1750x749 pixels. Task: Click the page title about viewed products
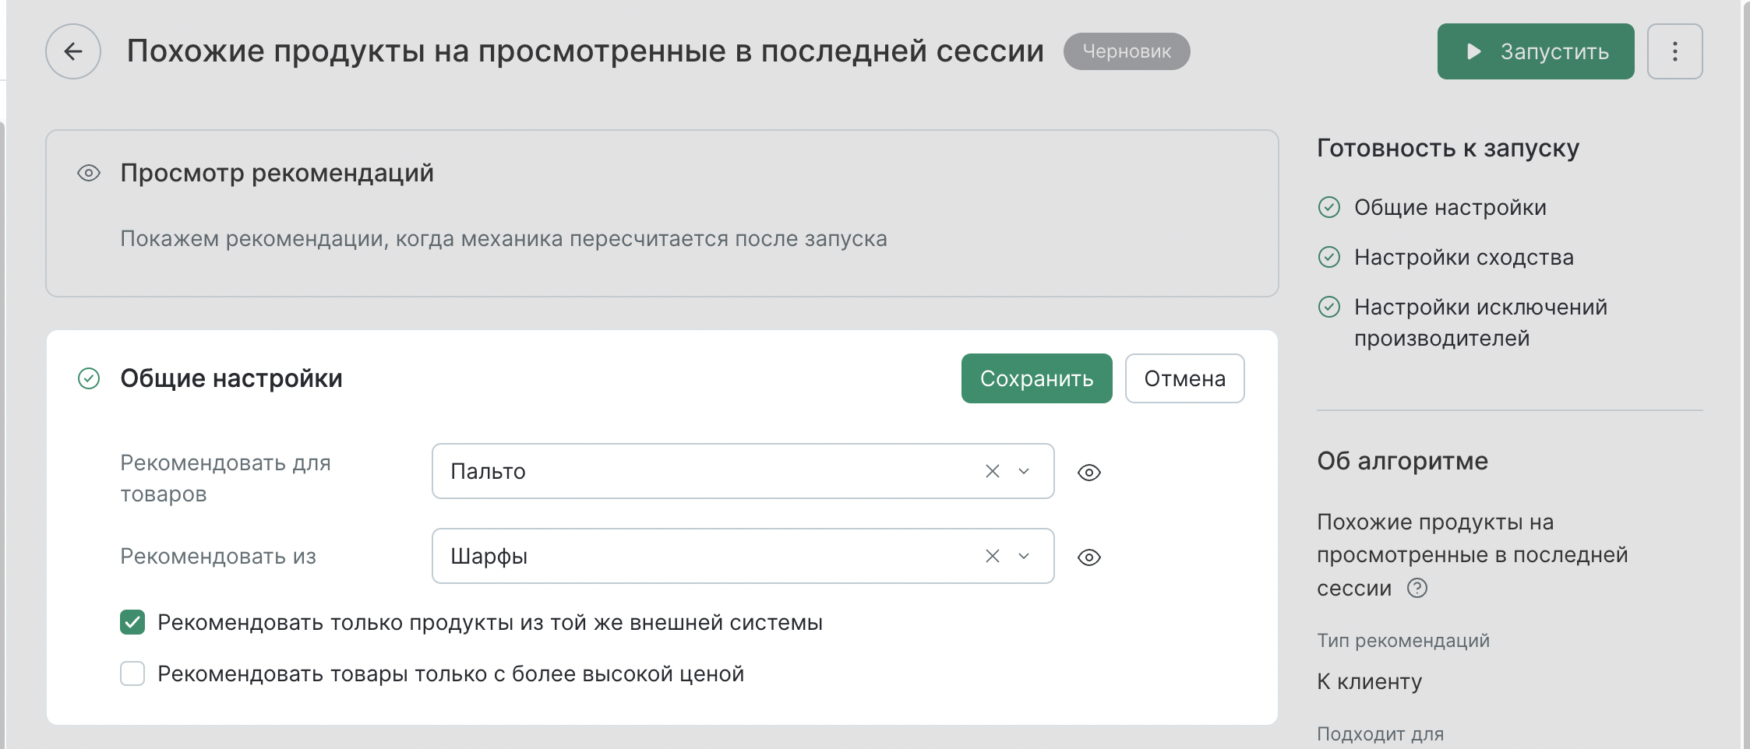tap(585, 51)
